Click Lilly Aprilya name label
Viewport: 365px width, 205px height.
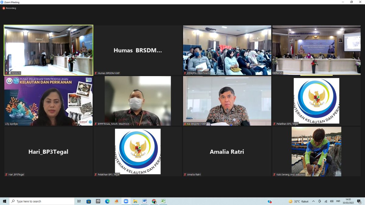point(11,124)
